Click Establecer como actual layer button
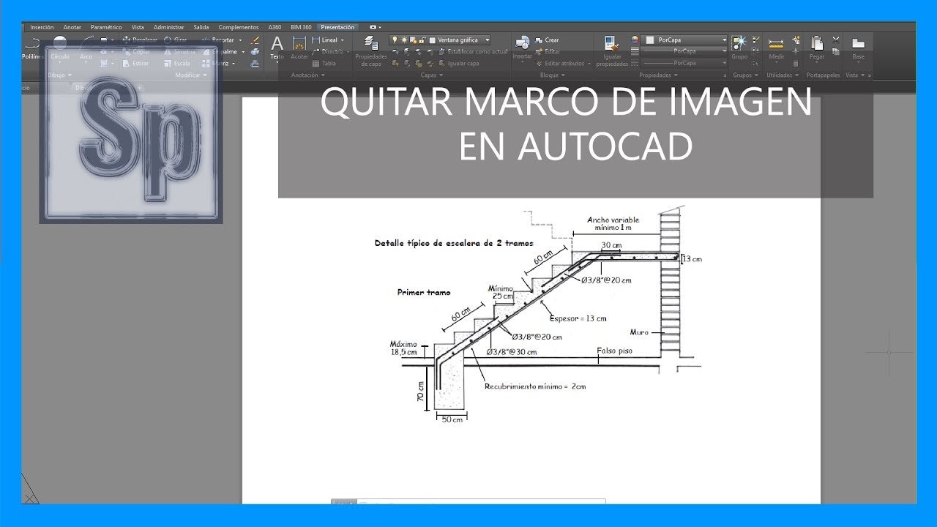This screenshot has height=527, width=937. [x=473, y=51]
